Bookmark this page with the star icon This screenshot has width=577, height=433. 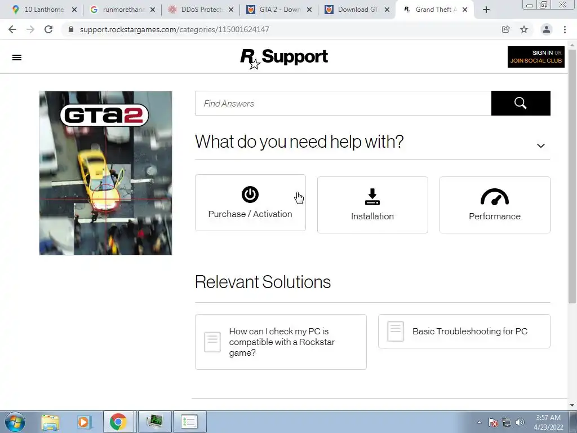(x=524, y=29)
